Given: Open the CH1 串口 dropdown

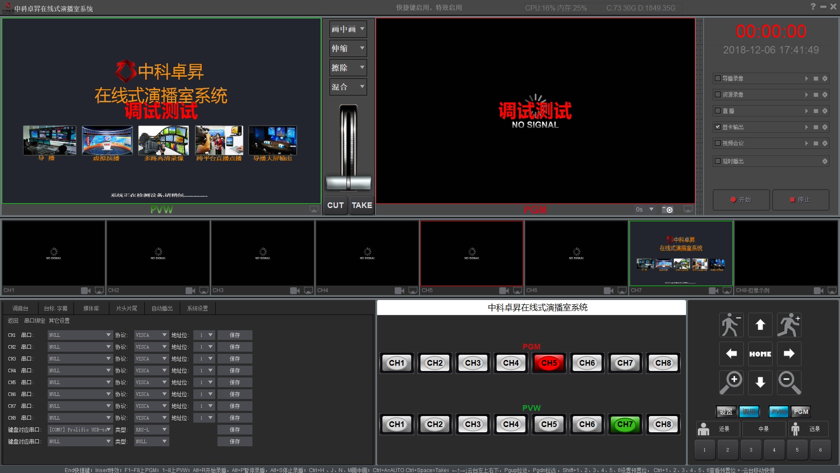Looking at the screenshot, I should tap(80, 335).
